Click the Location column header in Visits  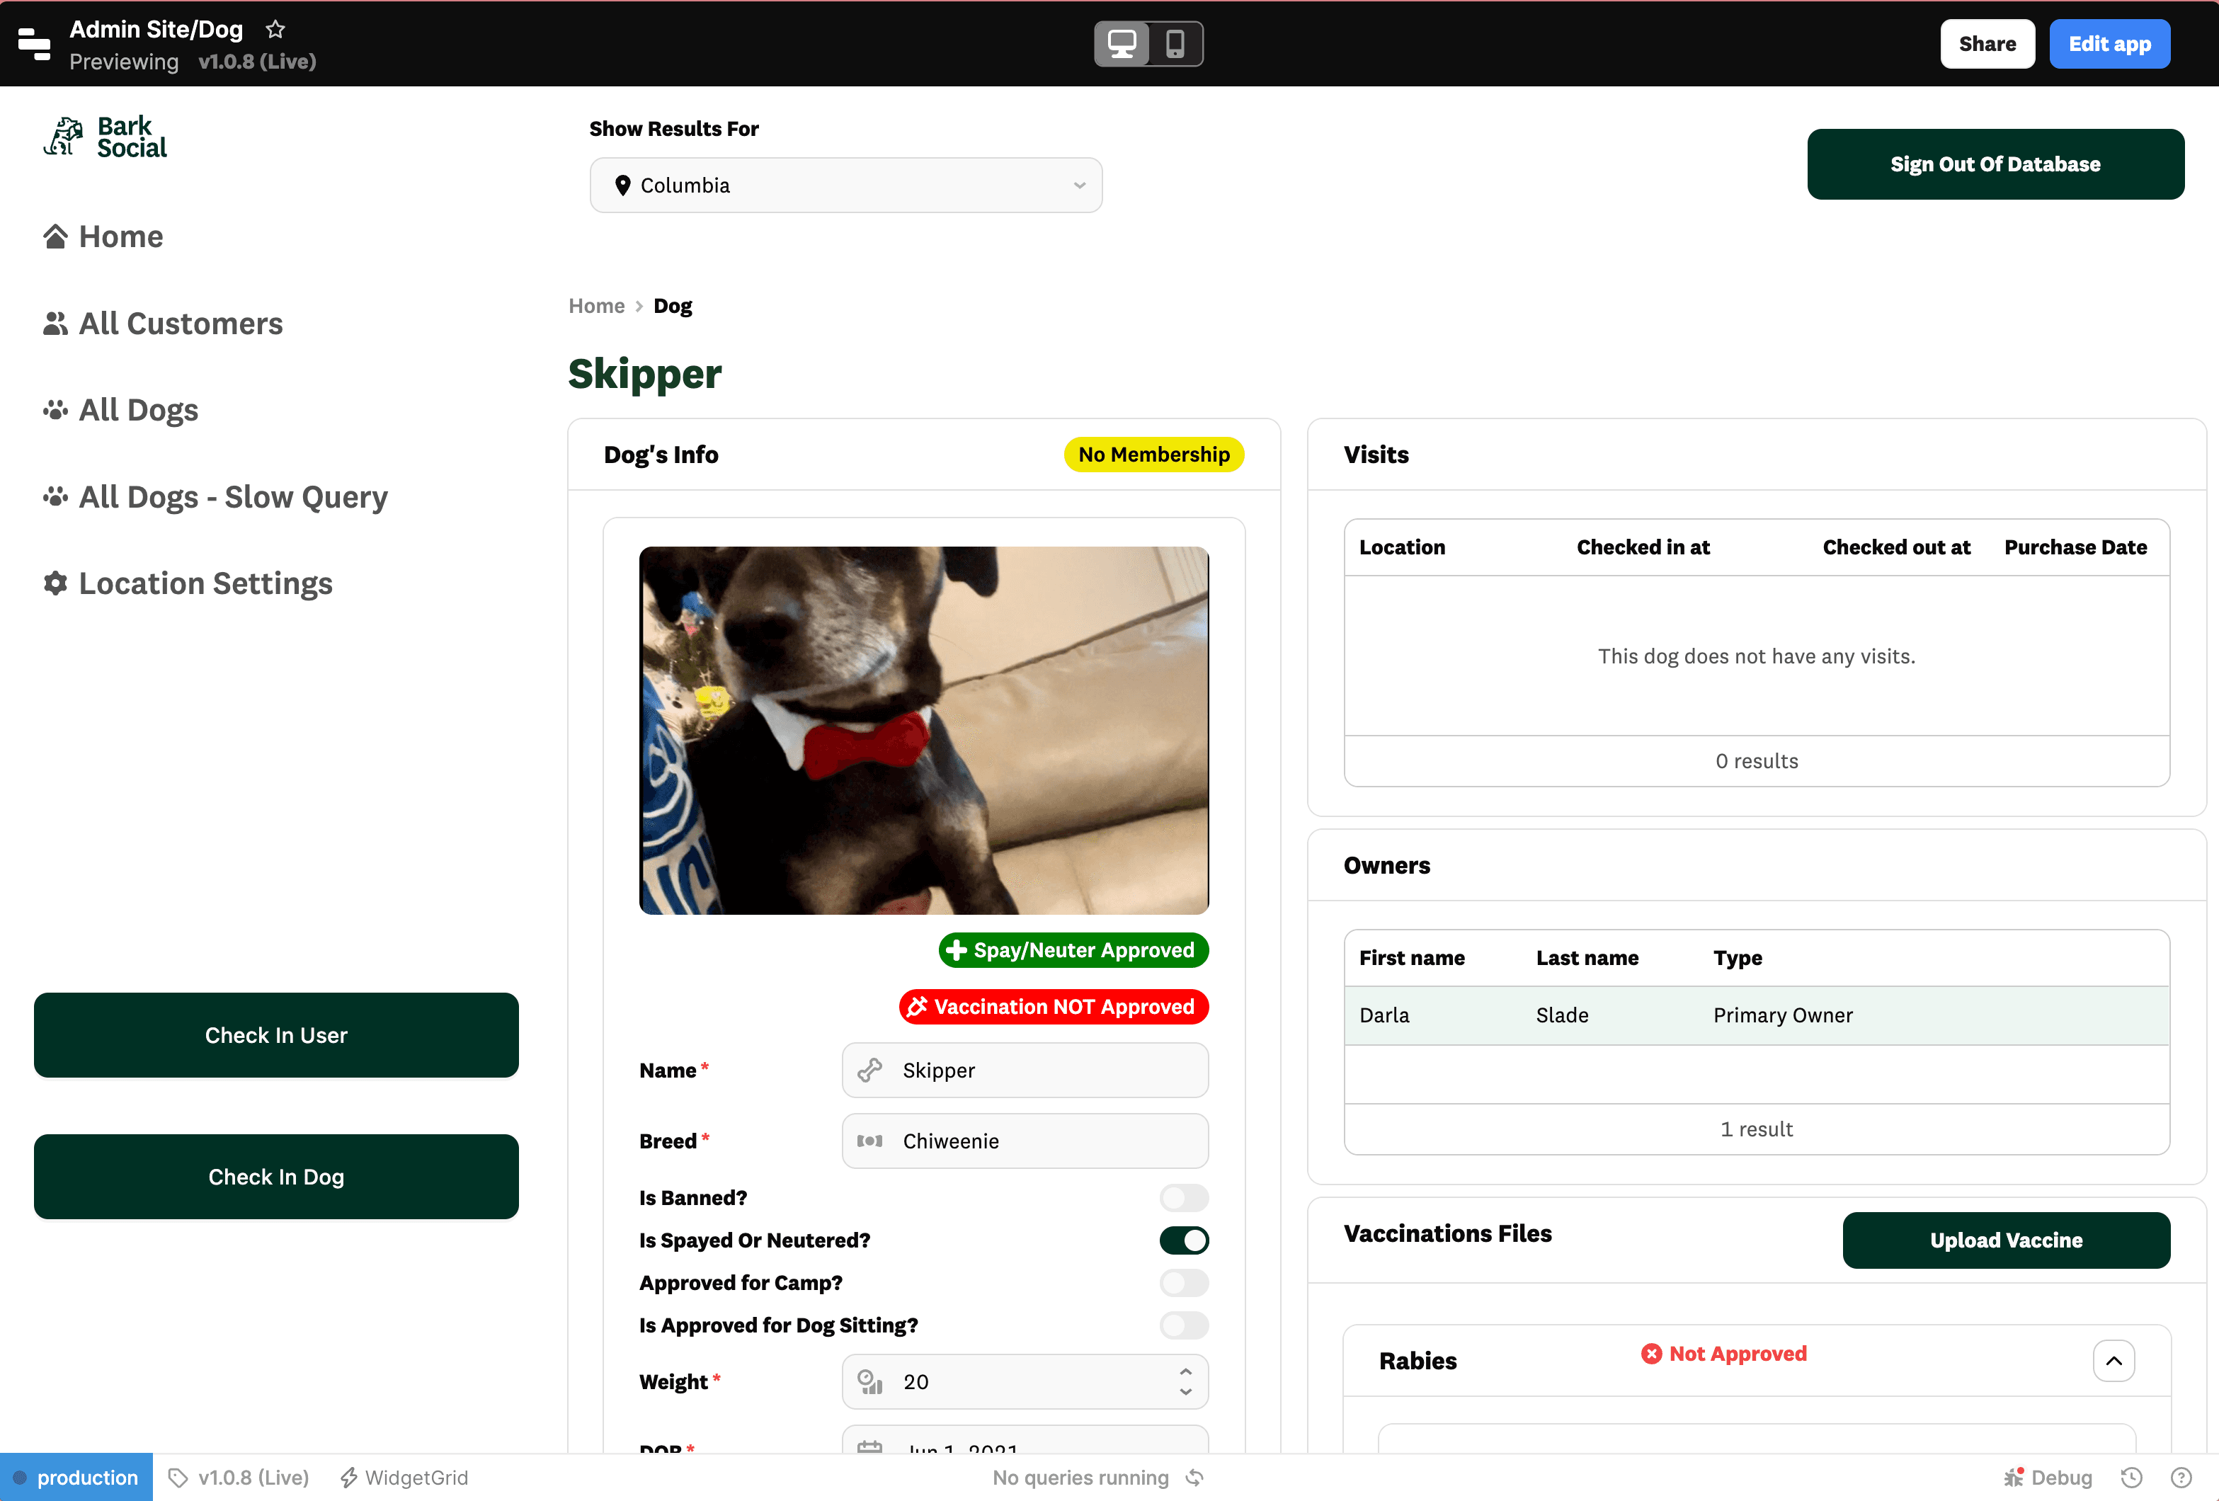point(1403,547)
